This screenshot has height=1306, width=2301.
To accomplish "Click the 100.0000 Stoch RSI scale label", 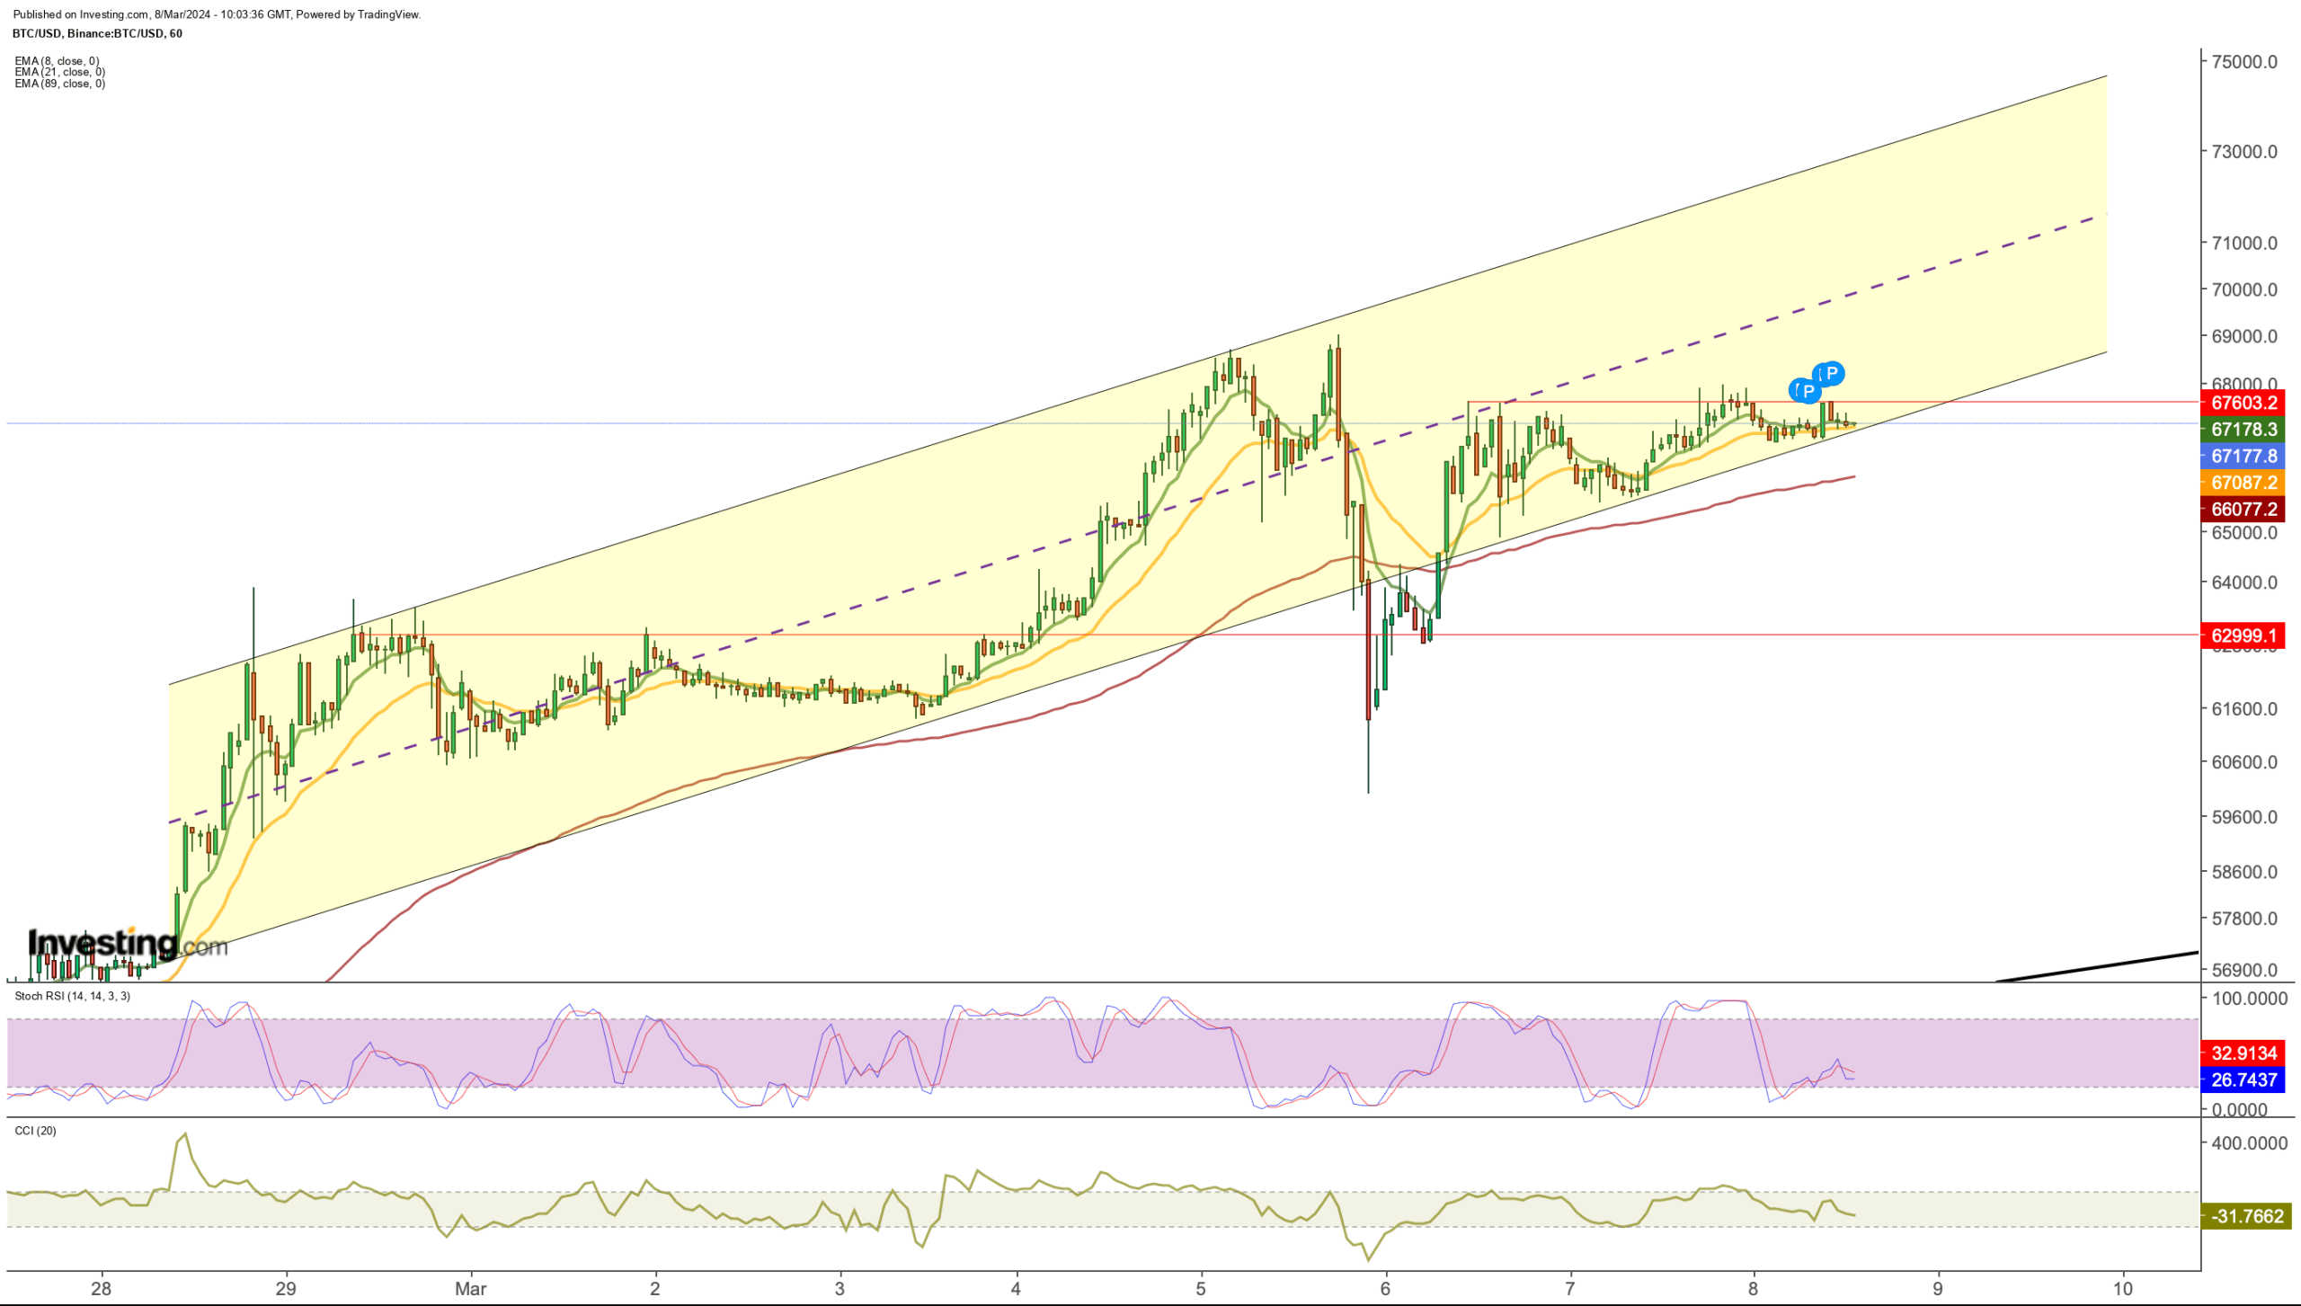I will tap(2249, 999).
